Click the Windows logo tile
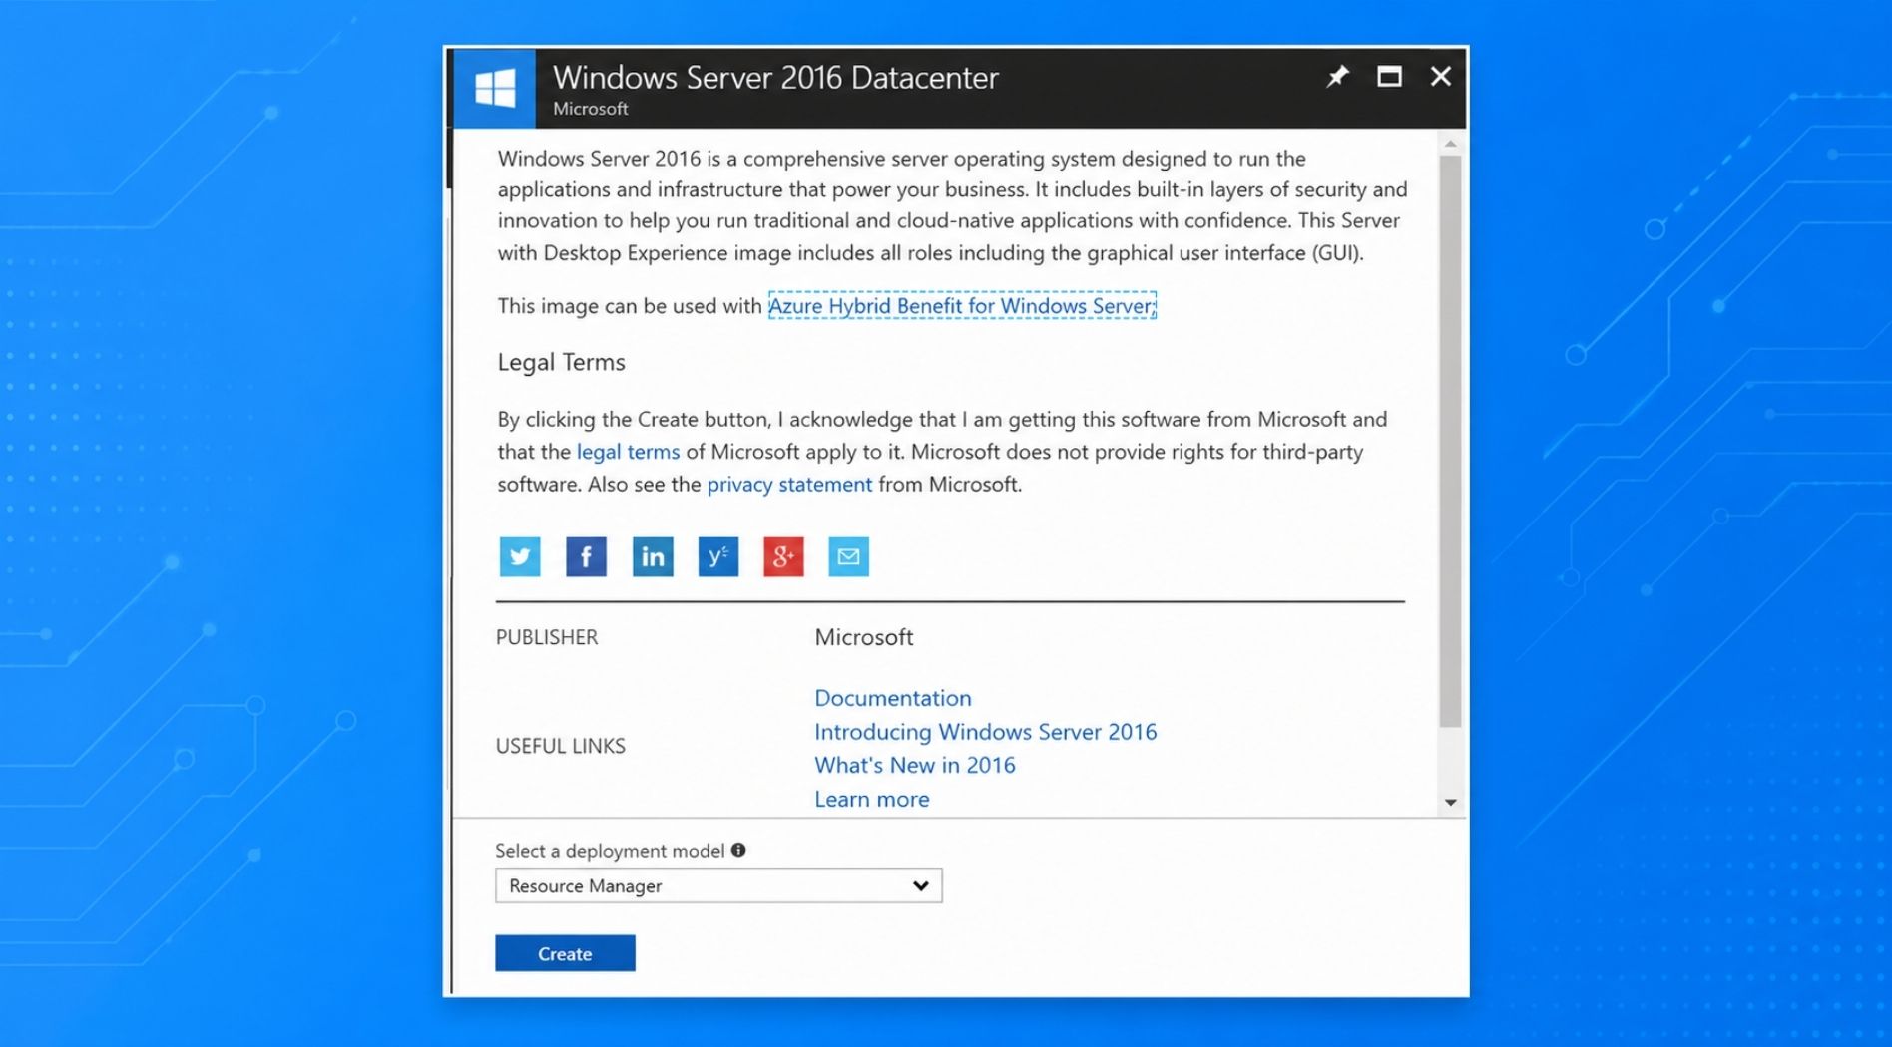 click(495, 88)
